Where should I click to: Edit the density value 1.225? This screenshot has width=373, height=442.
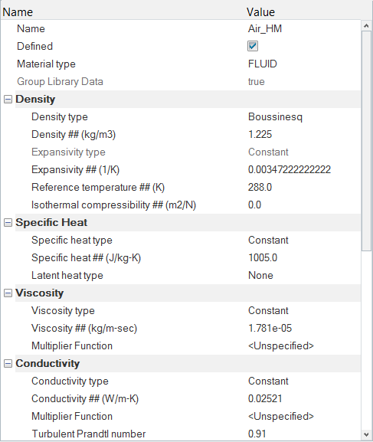tap(260, 135)
